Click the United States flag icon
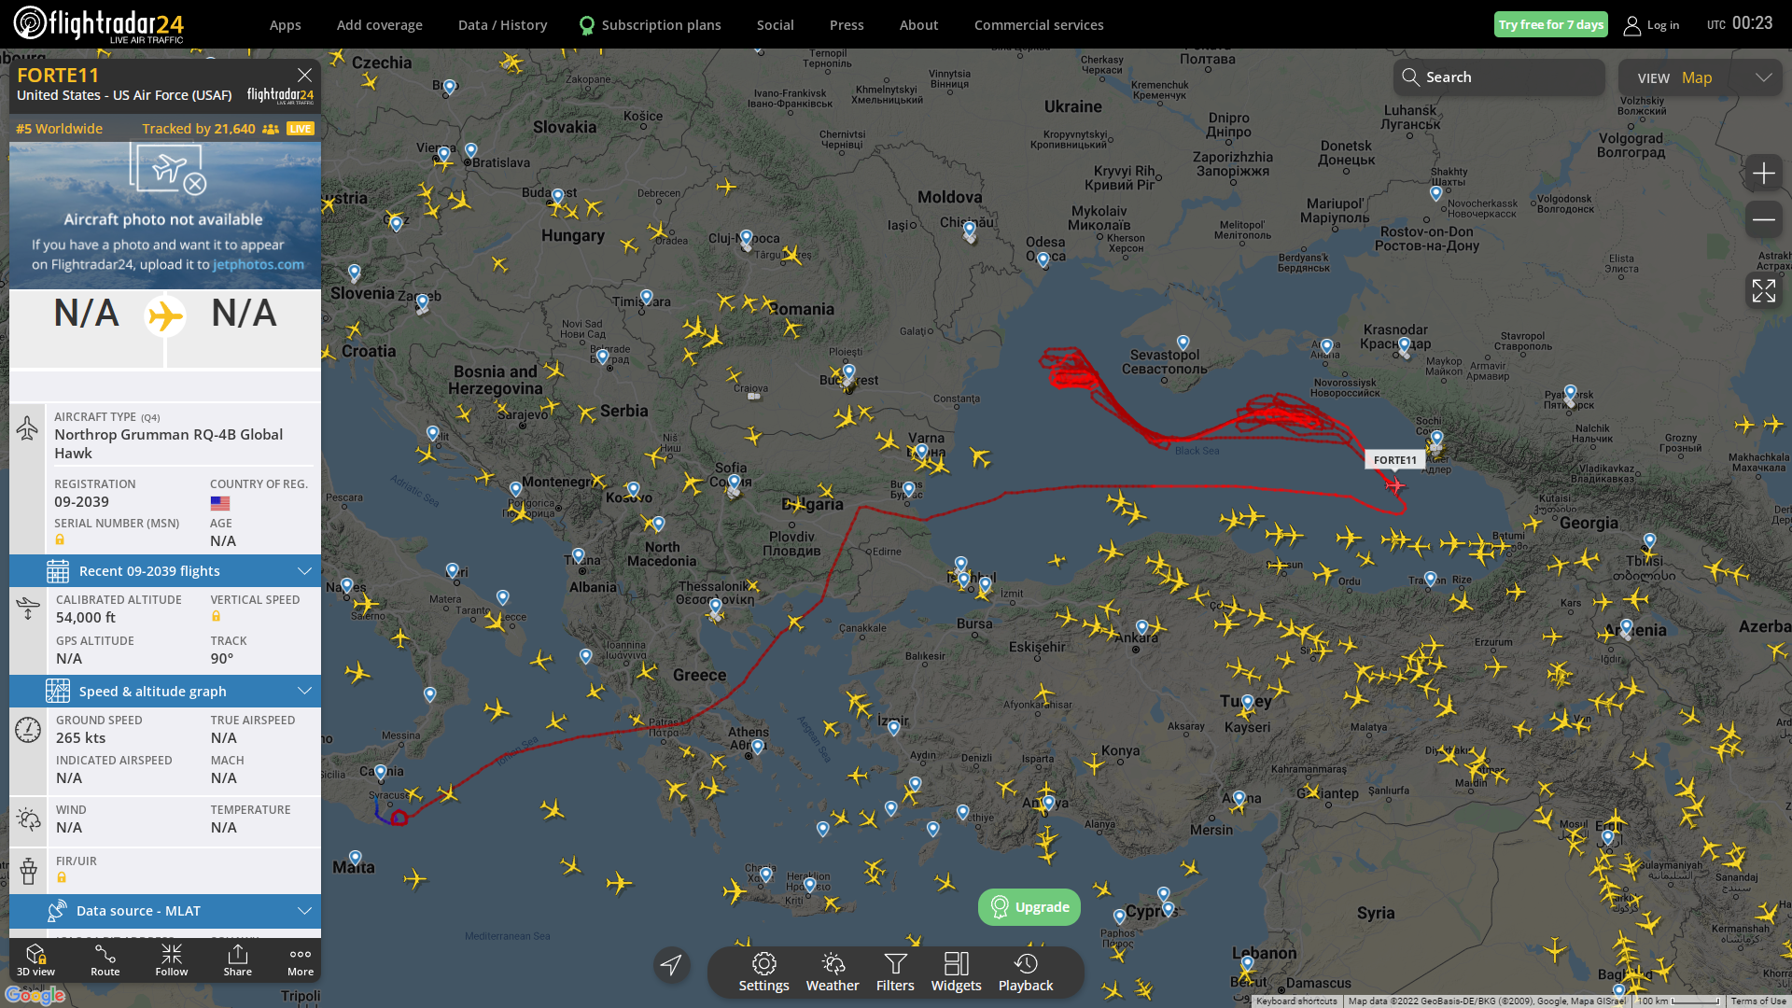 click(x=220, y=503)
